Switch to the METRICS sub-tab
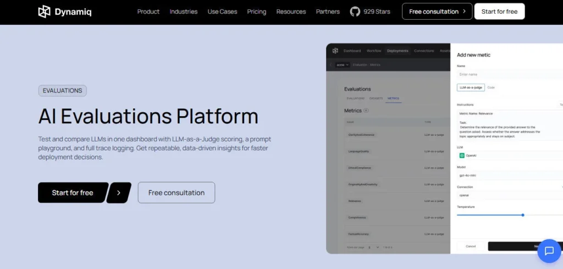 pyautogui.click(x=393, y=98)
